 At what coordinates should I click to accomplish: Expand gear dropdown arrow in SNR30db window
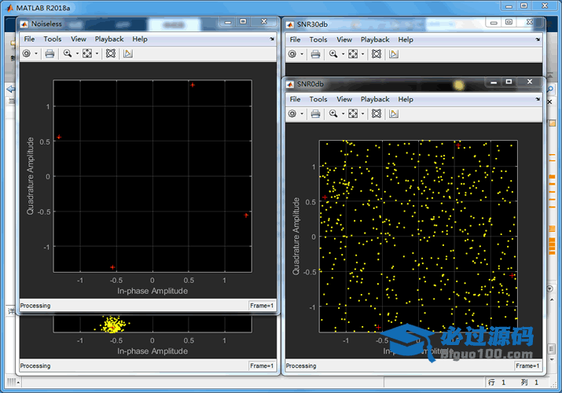302,54
